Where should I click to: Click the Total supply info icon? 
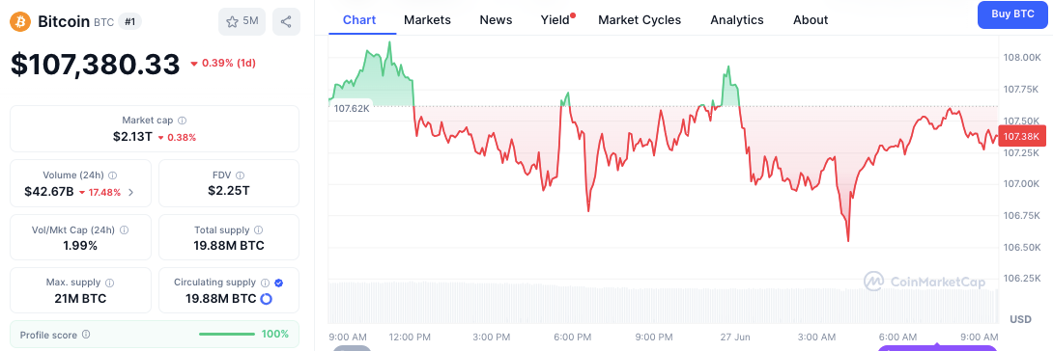point(259,229)
